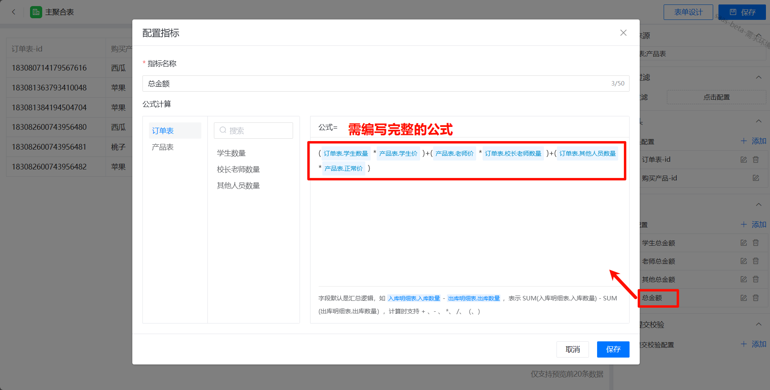Click the field search box
This screenshot has height=390, width=770.
(x=253, y=131)
